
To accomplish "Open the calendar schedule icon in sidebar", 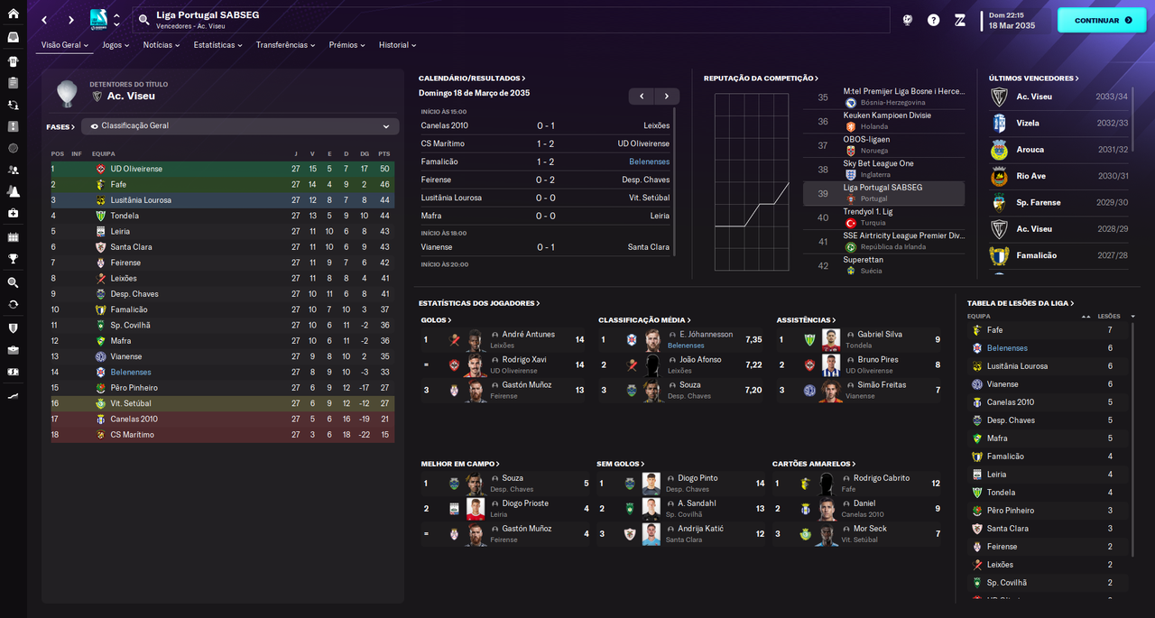I will pos(13,237).
